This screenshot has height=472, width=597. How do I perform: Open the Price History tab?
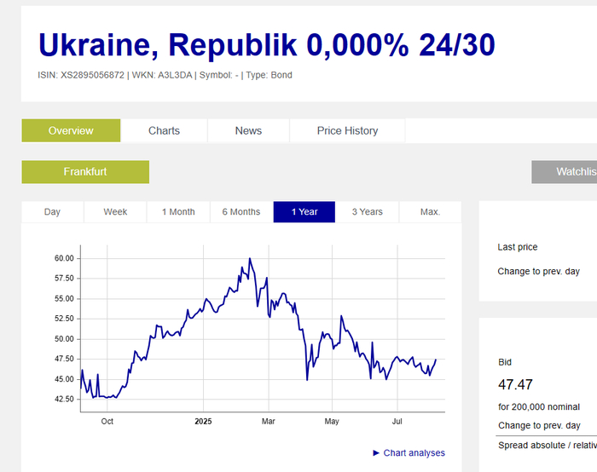click(x=347, y=130)
